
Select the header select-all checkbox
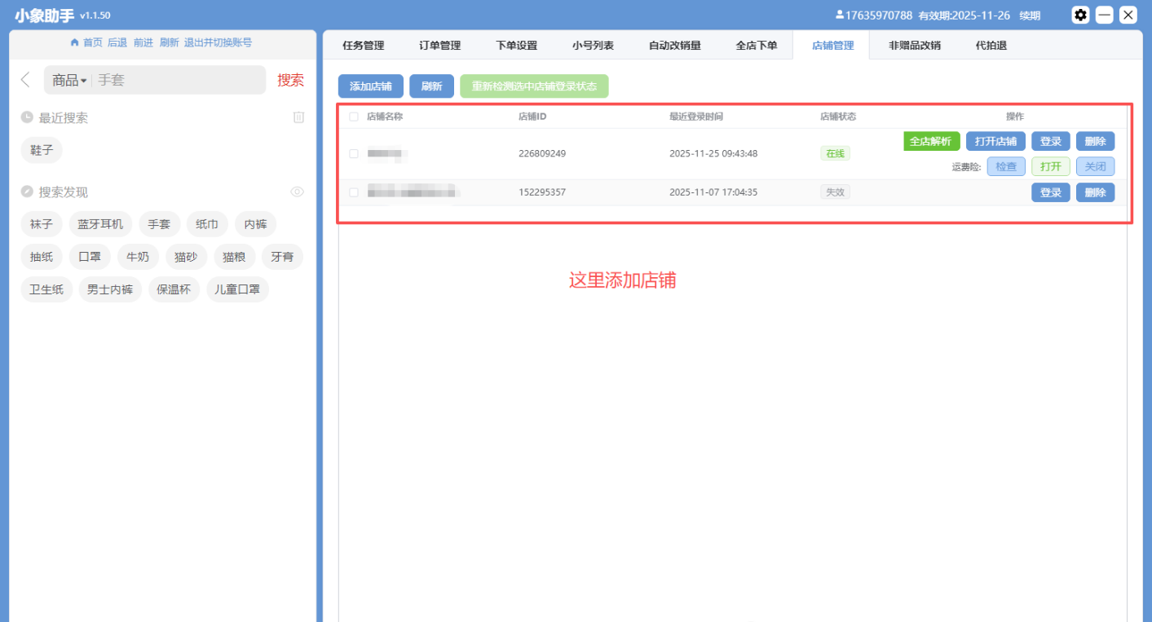tap(354, 117)
